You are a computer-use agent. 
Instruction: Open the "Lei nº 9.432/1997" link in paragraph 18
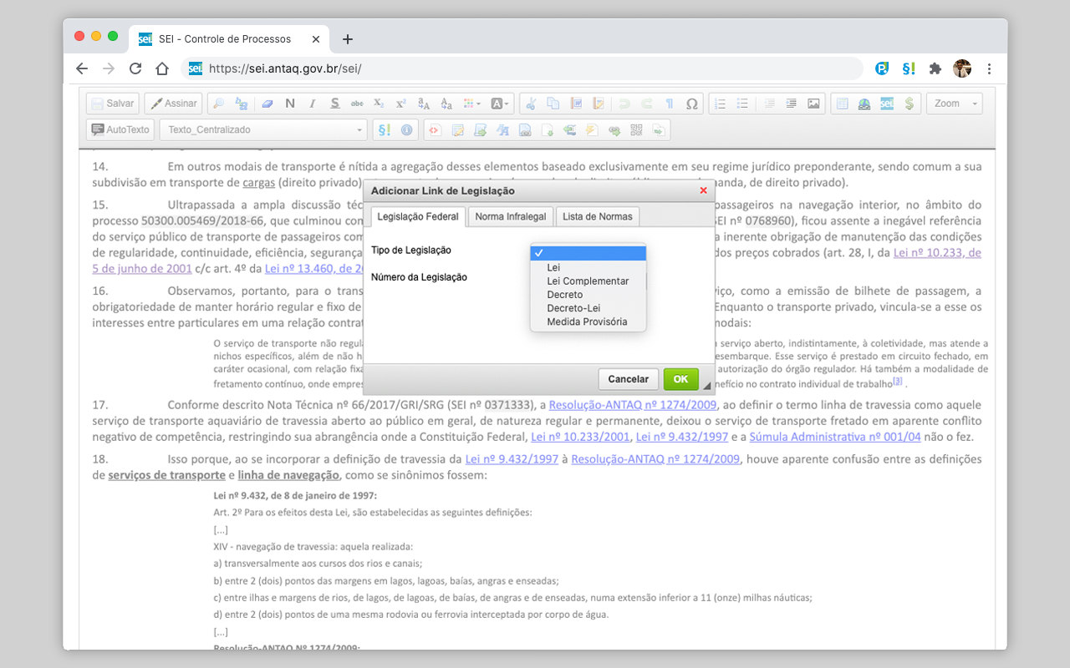512,459
